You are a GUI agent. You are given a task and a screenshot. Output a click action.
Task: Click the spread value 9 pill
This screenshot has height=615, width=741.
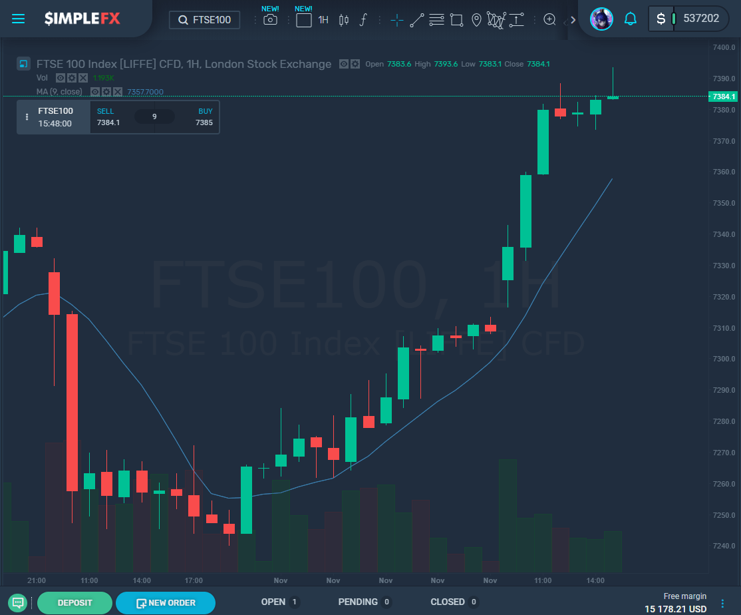pyautogui.click(x=154, y=116)
